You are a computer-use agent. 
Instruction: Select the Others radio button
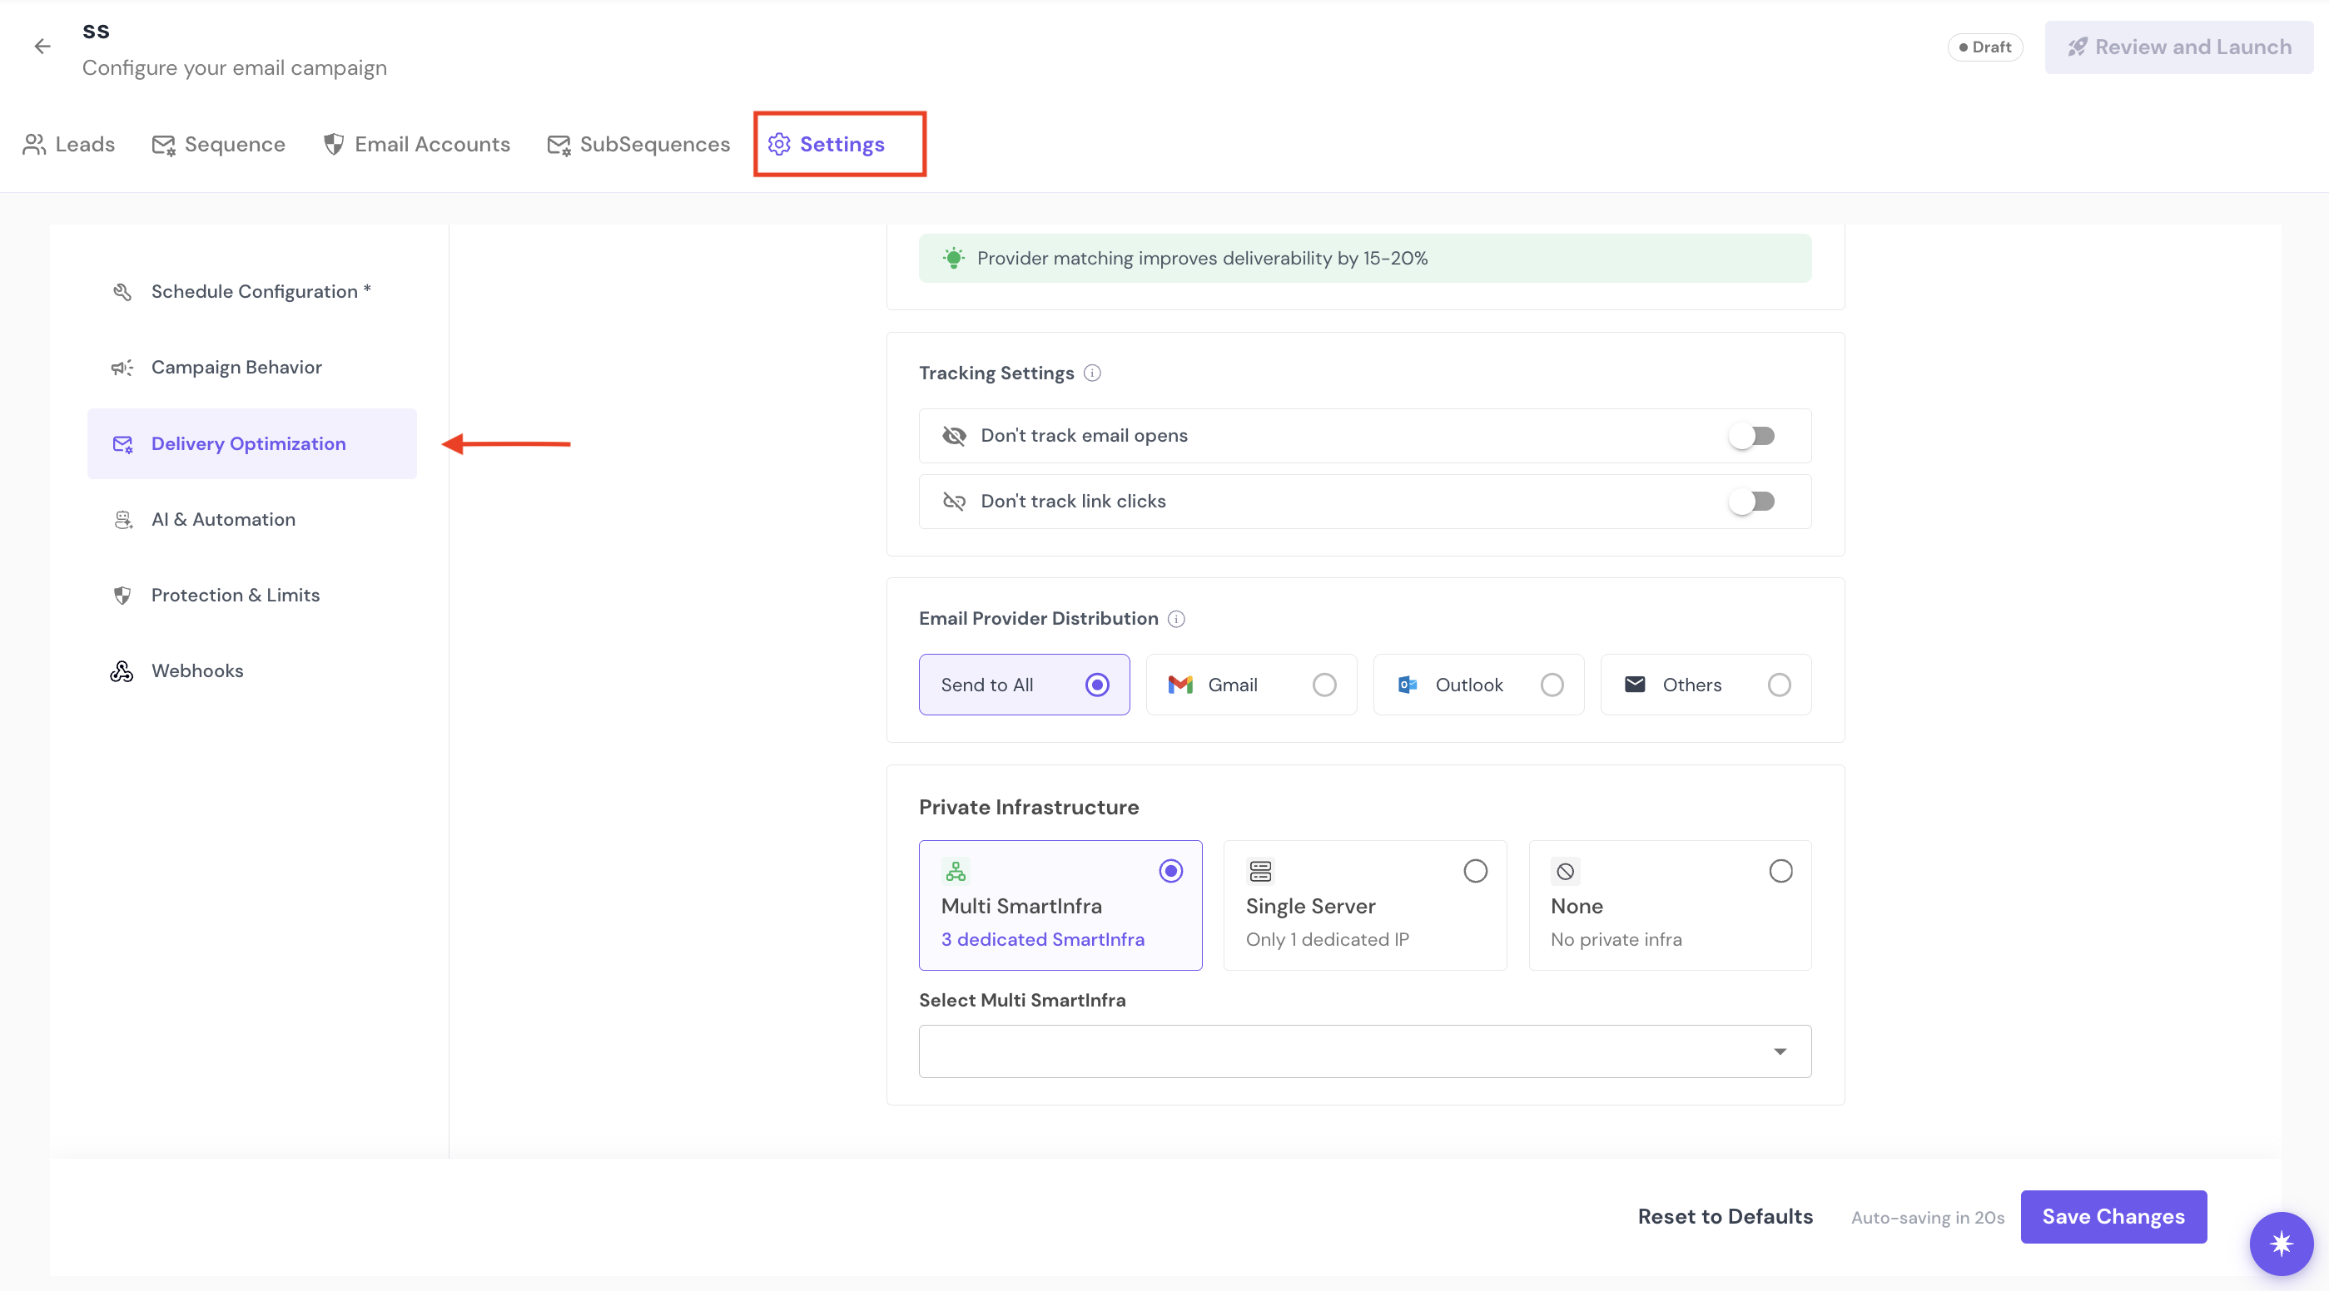[1779, 685]
